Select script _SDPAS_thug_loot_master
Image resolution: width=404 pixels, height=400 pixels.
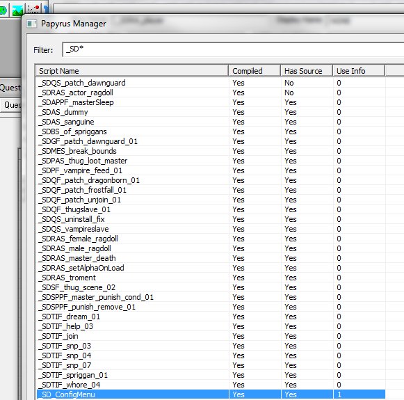pyautogui.click(x=83, y=161)
